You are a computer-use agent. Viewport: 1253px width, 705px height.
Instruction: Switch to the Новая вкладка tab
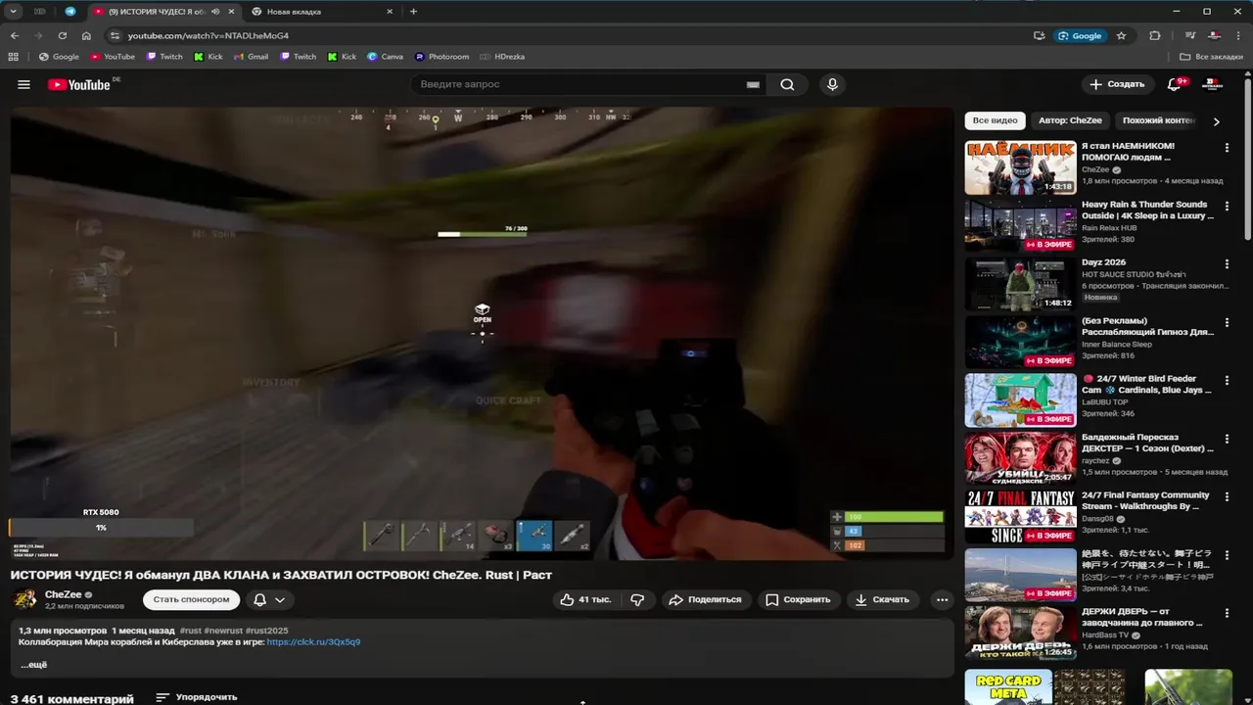[321, 12]
